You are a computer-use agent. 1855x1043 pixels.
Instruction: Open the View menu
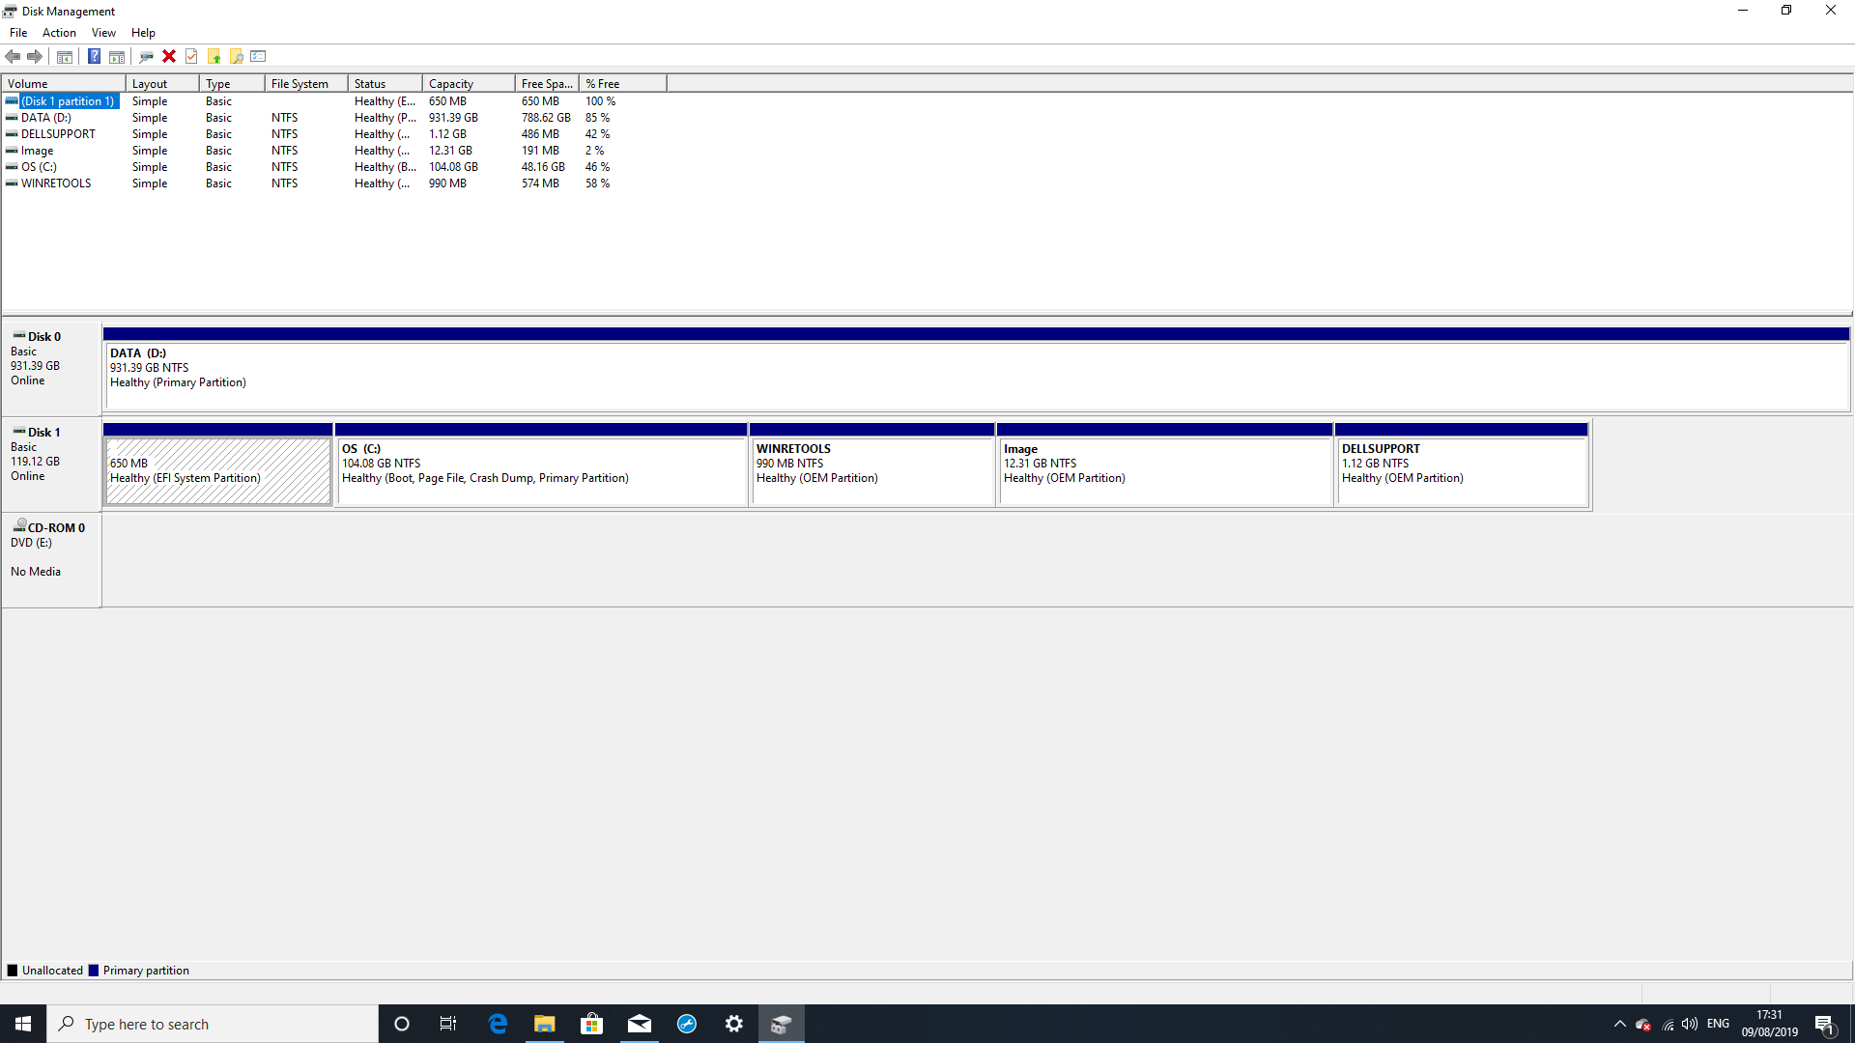[103, 33]
